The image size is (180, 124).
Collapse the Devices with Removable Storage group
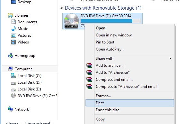tap(61, 8)
